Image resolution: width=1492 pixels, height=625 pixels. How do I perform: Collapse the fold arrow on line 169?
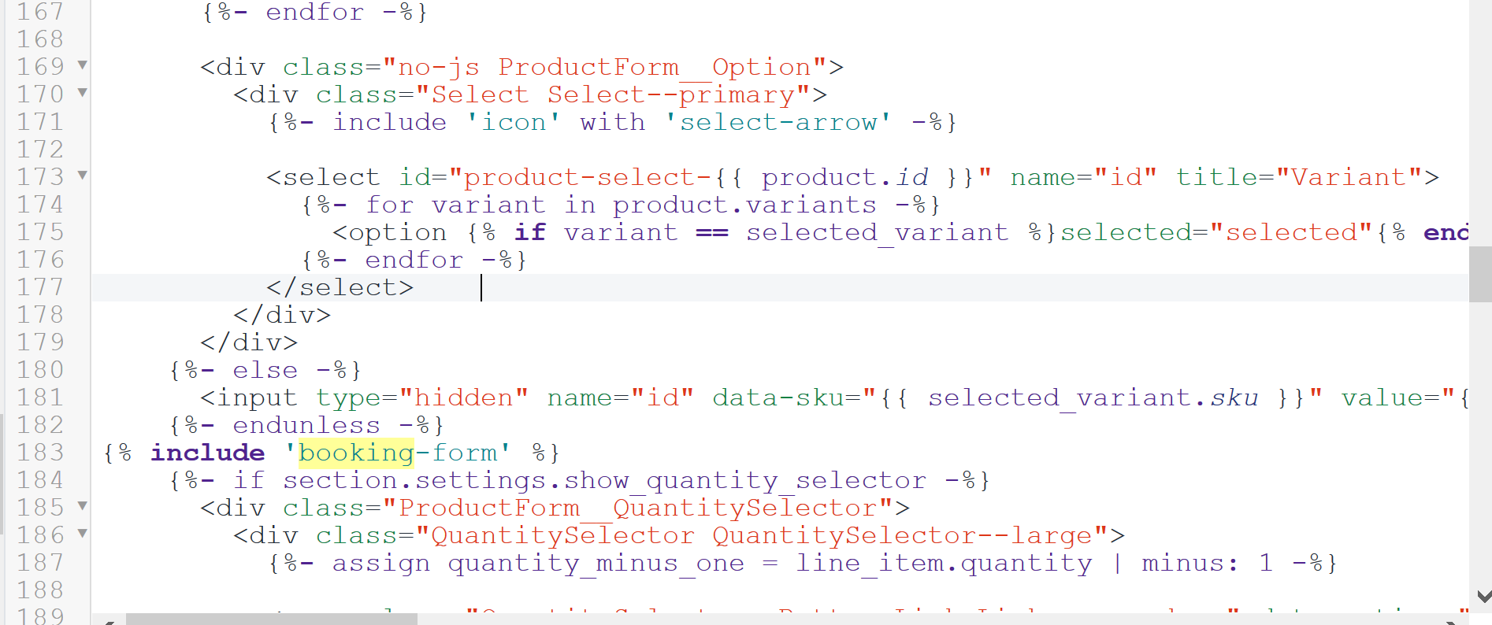[82, 65]
